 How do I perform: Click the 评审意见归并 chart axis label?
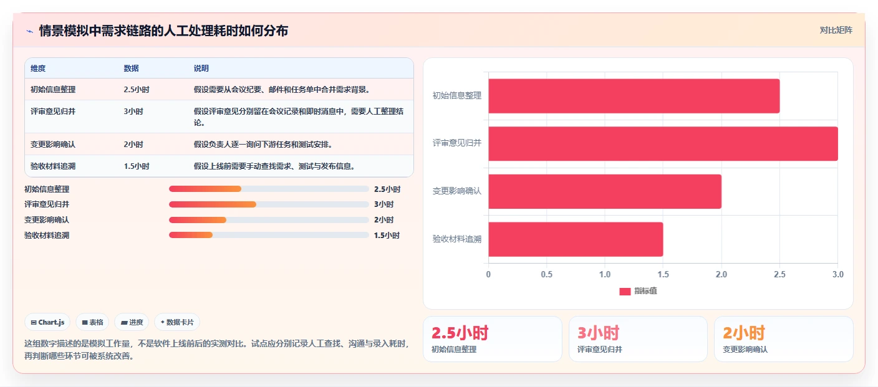pyautogui.click(x=457, y=143)
